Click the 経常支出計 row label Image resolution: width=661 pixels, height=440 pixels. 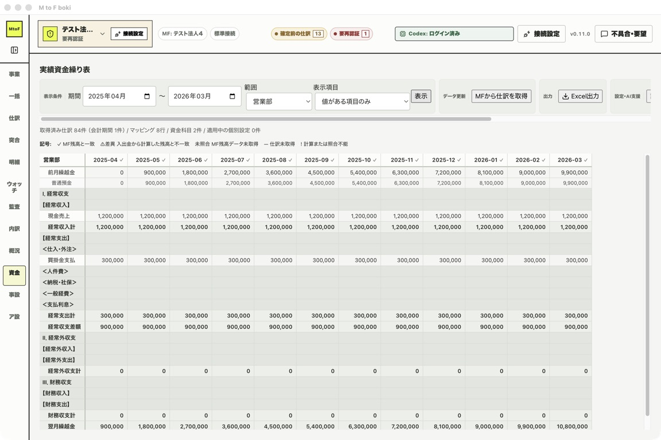pos(61,315)
